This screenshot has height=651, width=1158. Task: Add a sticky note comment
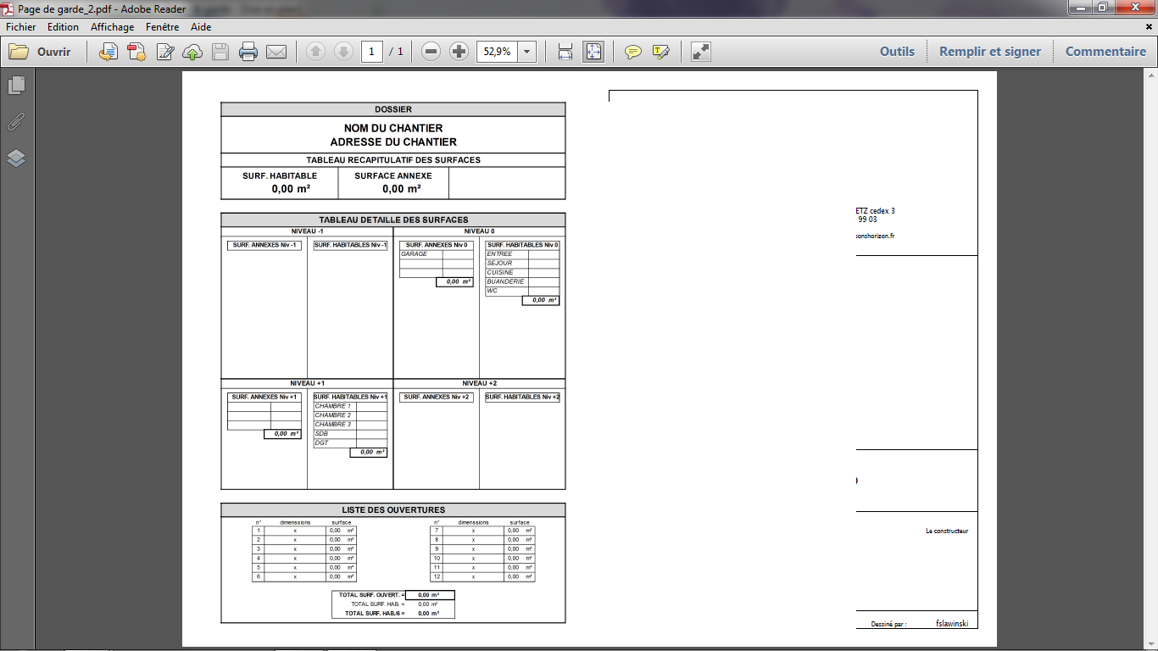pyautogui.click(x=632, y=52)
